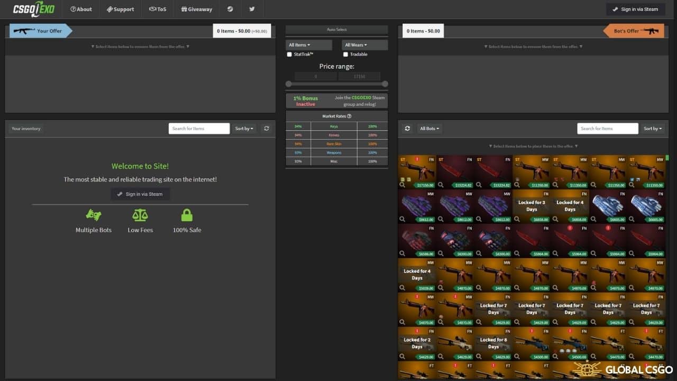
Task: Click the Multiple Bots icon
Action: point(94,215)
